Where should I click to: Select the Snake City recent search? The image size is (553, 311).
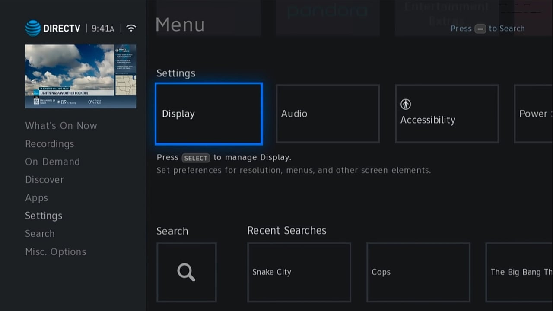299,272
